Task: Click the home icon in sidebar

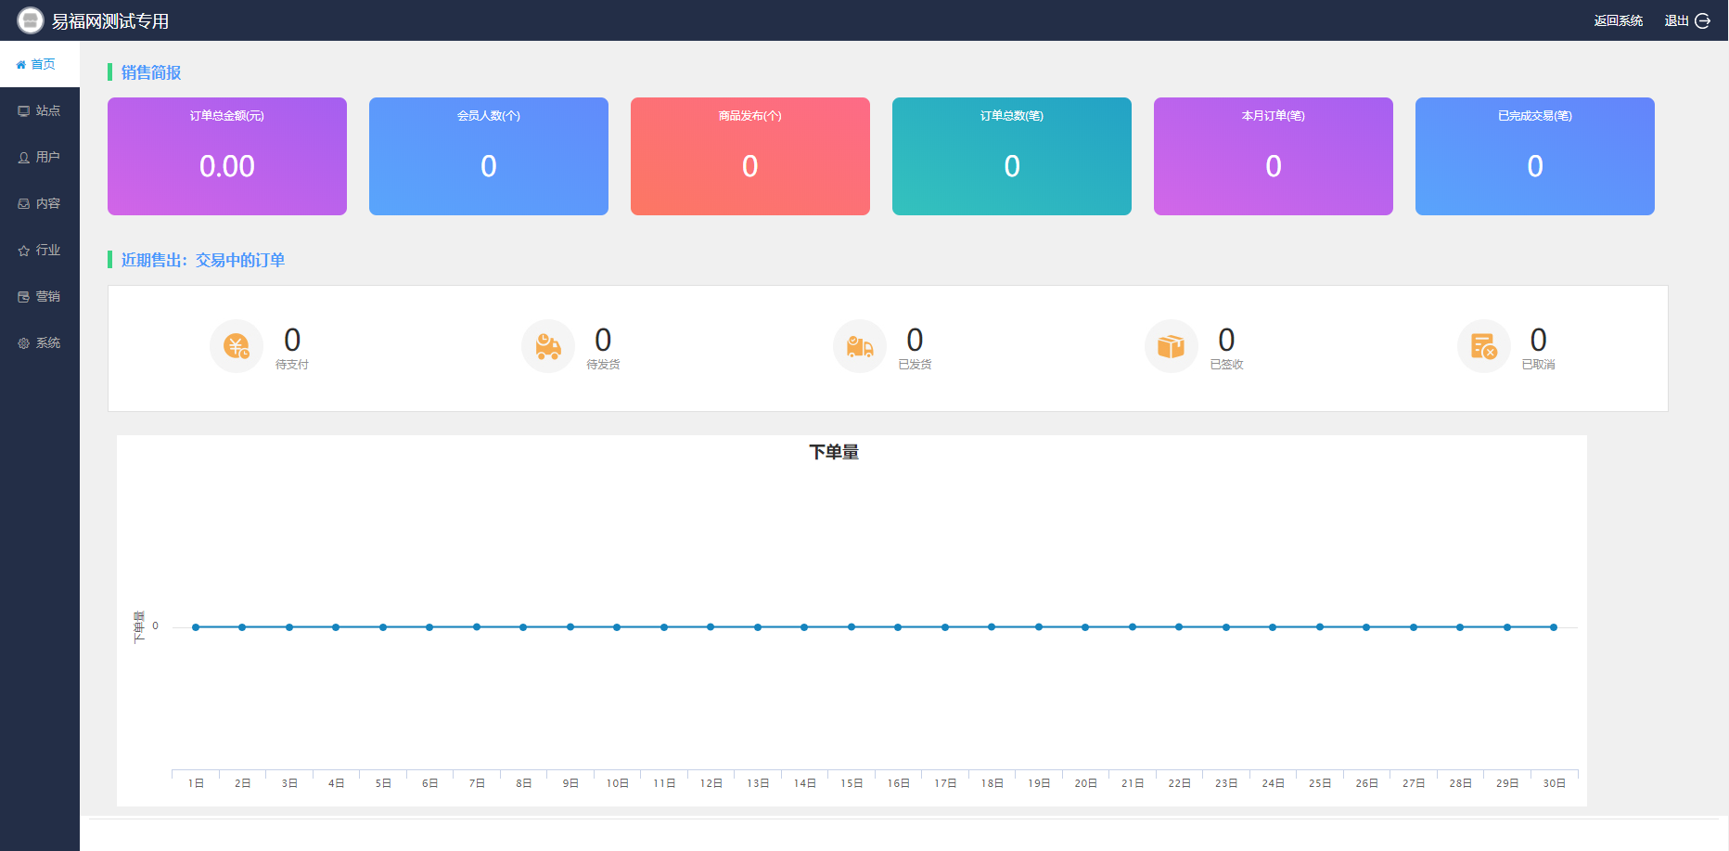Action: tap(21, 65)
